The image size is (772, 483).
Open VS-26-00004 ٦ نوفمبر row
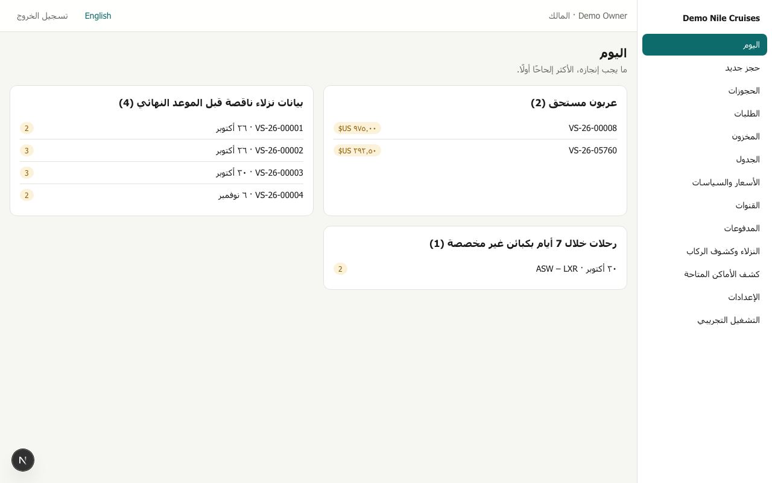(162, 195)
